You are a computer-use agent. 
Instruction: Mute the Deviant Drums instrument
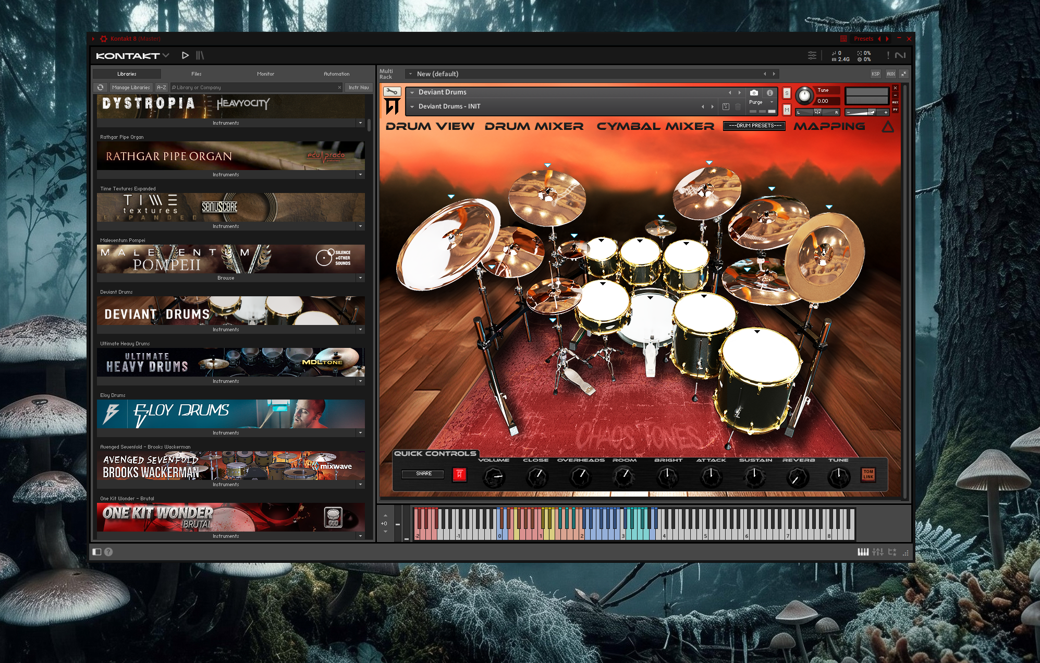(x=787, y=110)
